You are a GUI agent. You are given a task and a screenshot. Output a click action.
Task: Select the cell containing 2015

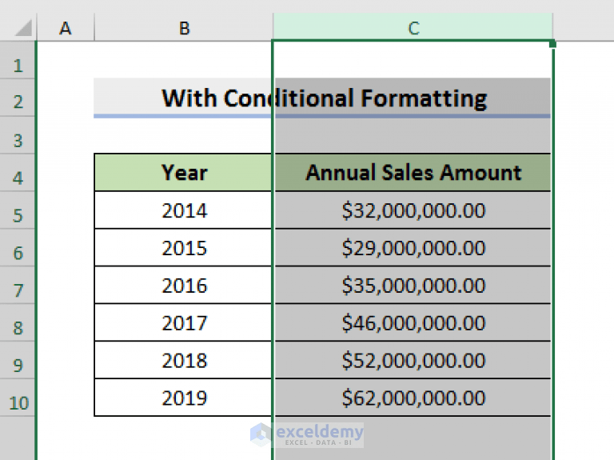pos(183,248)
